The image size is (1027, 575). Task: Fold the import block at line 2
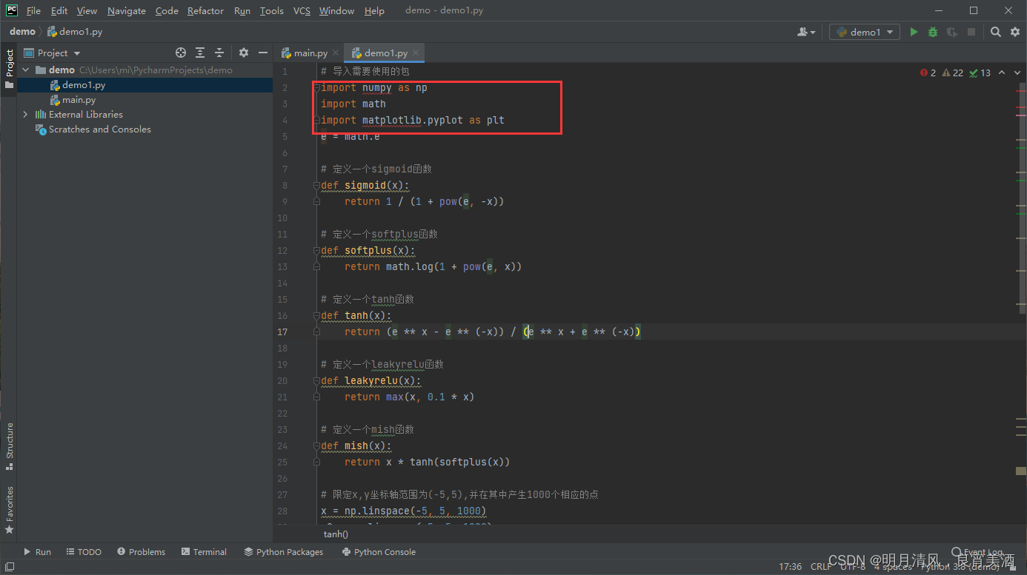click(316, 87)
